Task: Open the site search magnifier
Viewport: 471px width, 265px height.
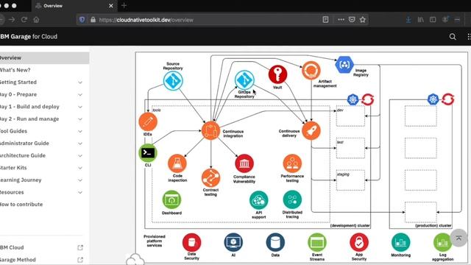Action: (x=453, y=37)
